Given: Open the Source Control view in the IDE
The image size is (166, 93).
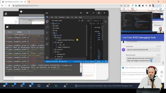Looking at the screenshot, I should [x=47, y=33].
